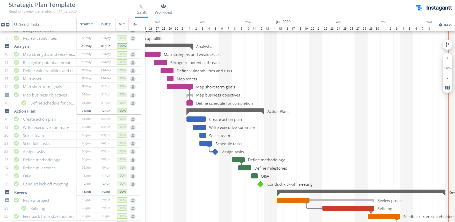Click the Search tasks field
This screenshot has width=455, height=222.
point(44,24)
